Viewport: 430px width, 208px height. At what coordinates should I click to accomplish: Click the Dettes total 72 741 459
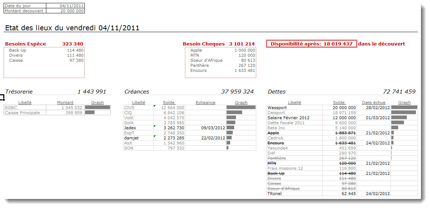399,92
